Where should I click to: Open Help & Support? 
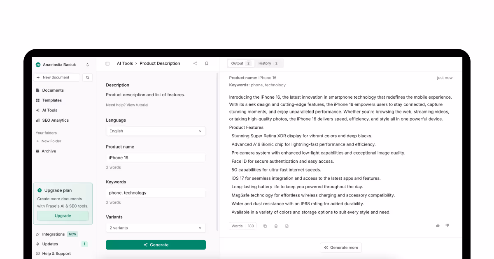point(56,254)
